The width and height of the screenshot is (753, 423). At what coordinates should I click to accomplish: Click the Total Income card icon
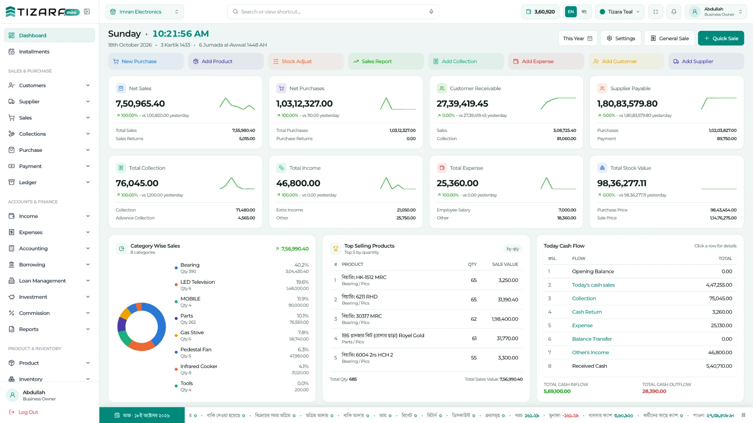tap(281, 168)
